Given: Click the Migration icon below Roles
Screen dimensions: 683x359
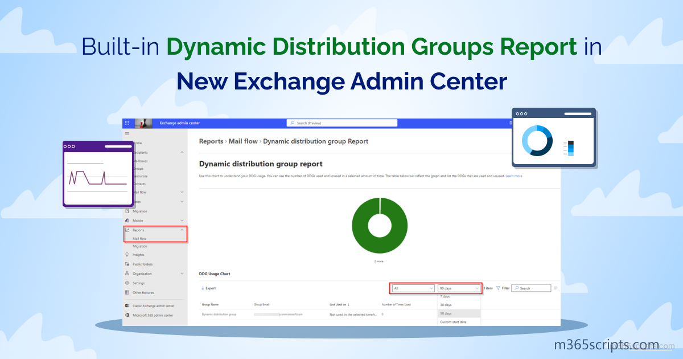Looking at the screenshot, I should point(127,211).
